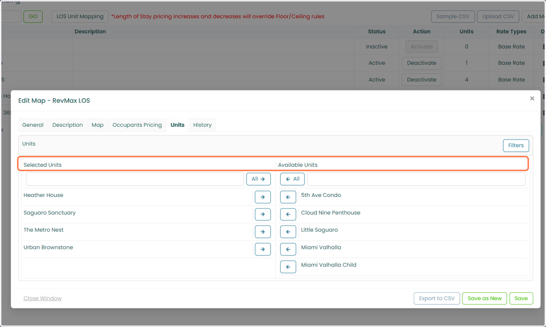Click Sample CSV button in background

pos(453,17)
